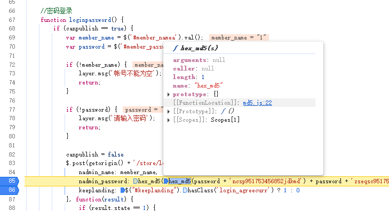
Task: Click the if (canpublish == true) statement
Action: point(94,28)
